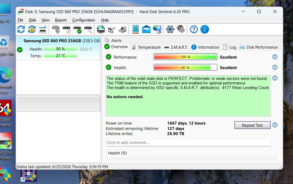Click help icon beside Performance rating
This screenshot has height=184, width=293.
(275, 57)
